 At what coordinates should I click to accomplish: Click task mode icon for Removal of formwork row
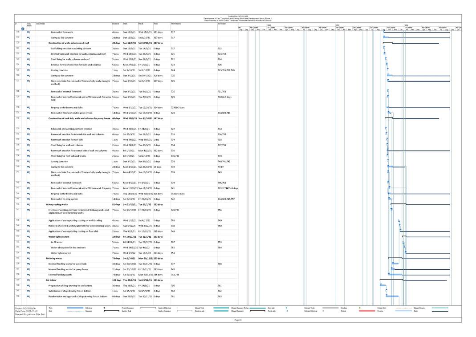click(x=28, y=32)
